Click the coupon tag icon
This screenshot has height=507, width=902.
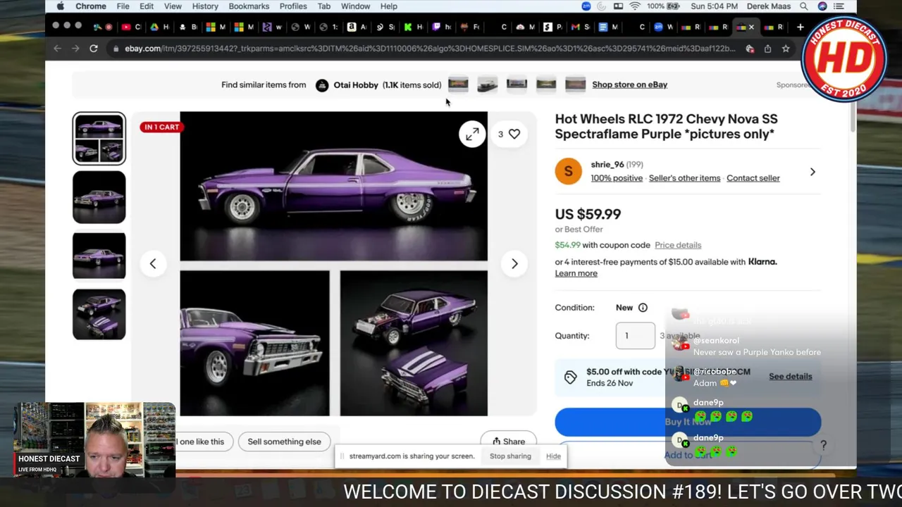[570, 377]
